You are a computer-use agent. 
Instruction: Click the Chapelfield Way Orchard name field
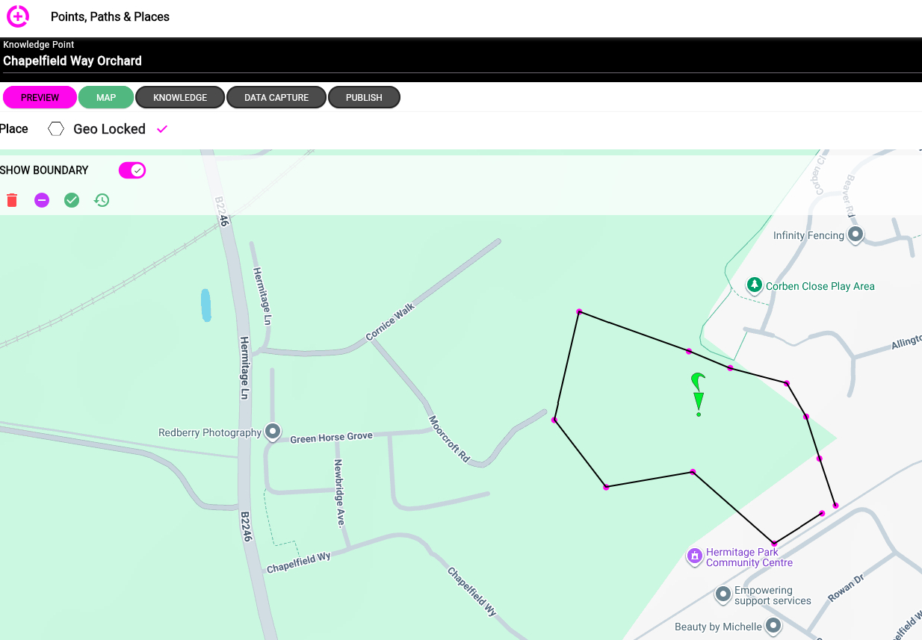pyautogui.click(x=72, y=61)
